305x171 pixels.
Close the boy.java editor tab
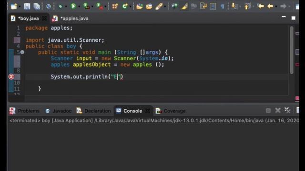click(x=44, y=19)
